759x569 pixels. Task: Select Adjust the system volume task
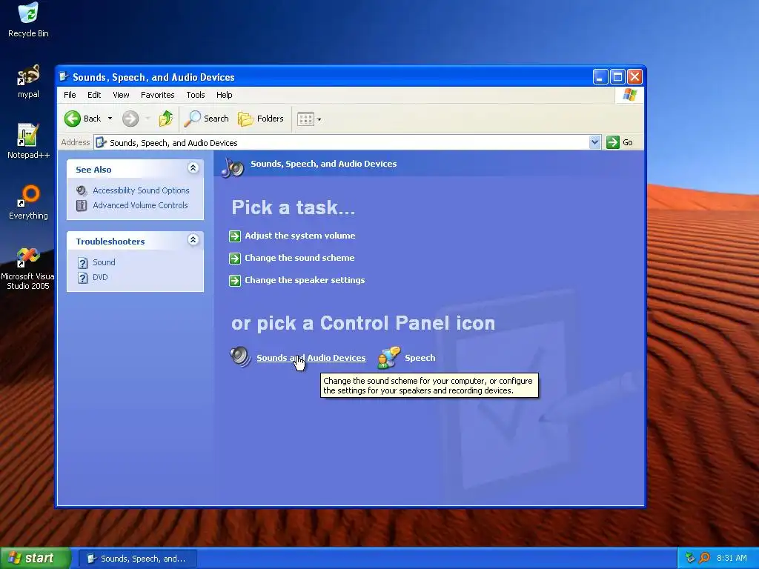point(299,236)
